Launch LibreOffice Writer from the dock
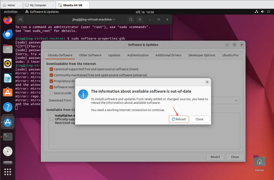The image size is (274, 180). [x=8, y=78]
